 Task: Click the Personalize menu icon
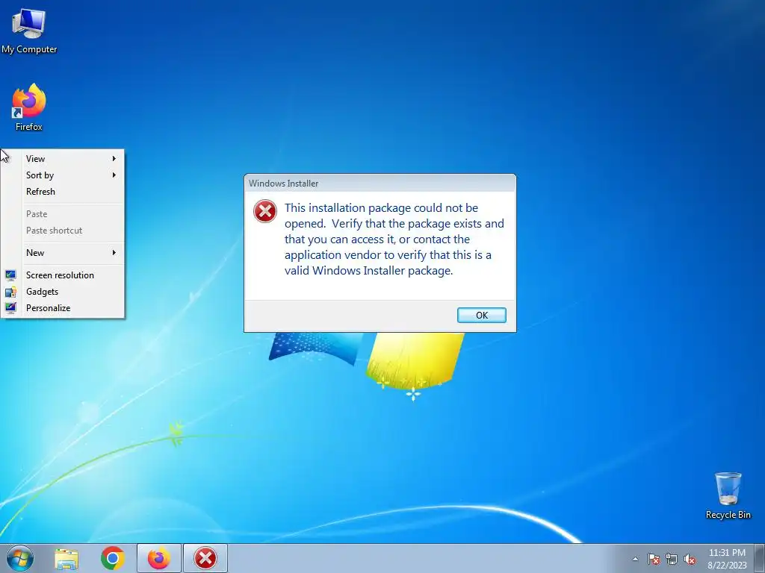click(10, 308)
